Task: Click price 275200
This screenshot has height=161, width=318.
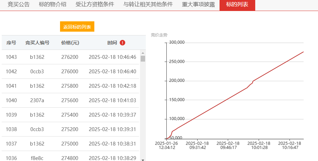Action: pos(70,129)
